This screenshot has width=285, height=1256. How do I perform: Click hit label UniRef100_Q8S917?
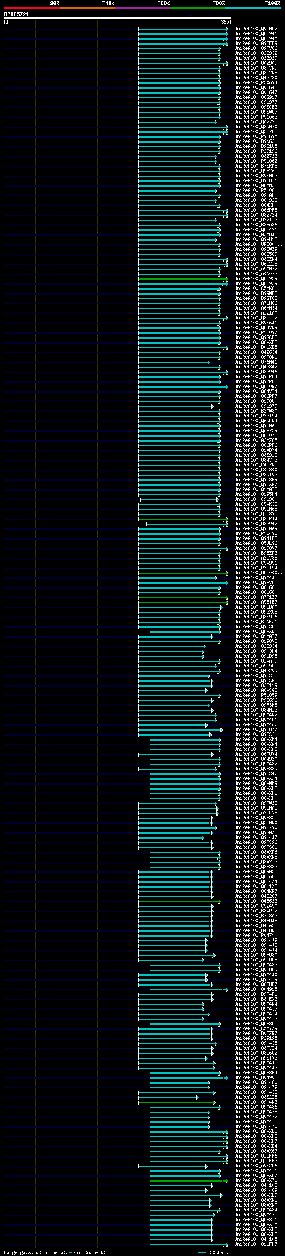[256, 98]
